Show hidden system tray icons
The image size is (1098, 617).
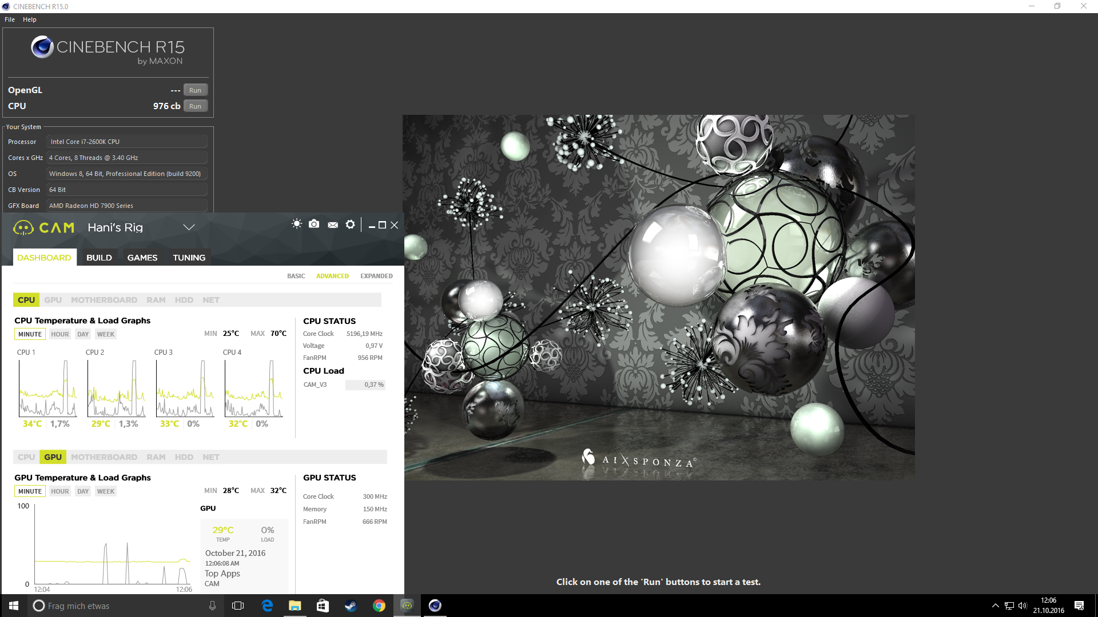pos(996,606)
